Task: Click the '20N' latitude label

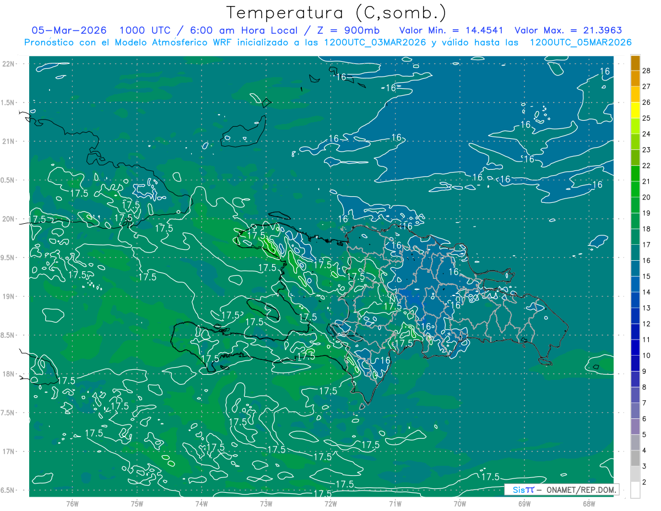Action: 8,219
